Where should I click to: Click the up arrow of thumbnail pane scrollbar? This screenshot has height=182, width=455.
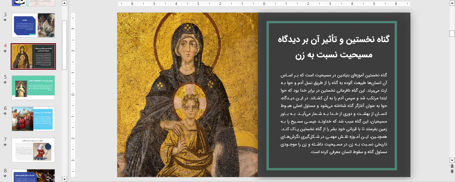point(65,3)
